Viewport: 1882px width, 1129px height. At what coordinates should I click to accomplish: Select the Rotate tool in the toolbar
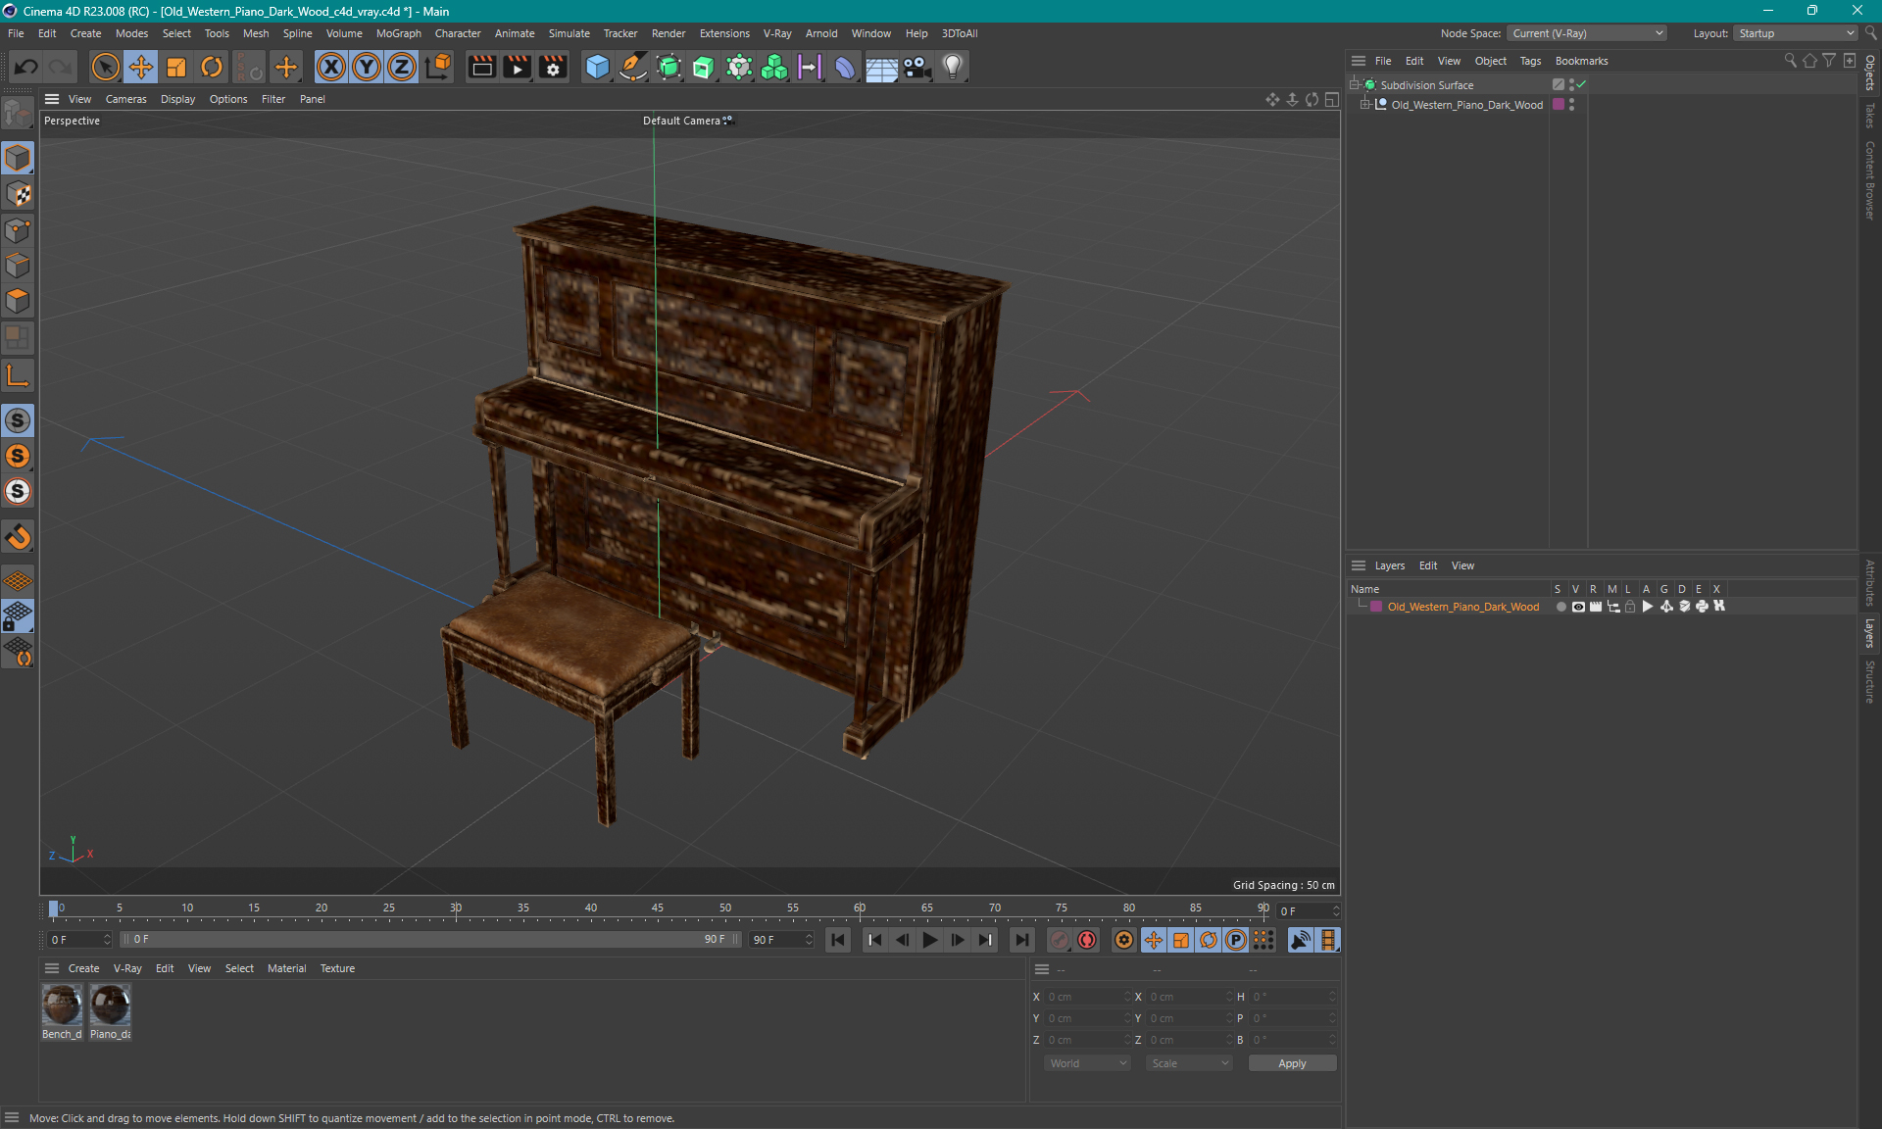[212, 67]
